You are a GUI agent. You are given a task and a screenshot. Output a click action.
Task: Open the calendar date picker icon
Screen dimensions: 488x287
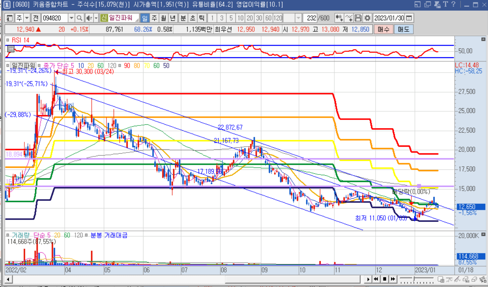[x=409, y=18]
